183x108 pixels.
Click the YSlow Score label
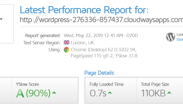[27, 84]
